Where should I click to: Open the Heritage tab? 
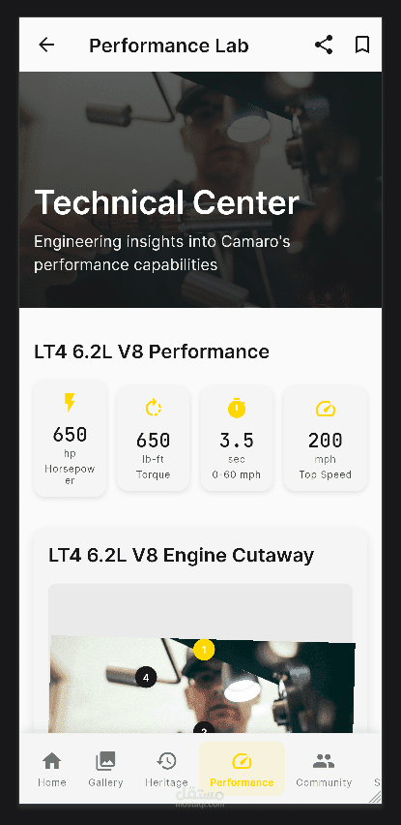click(x=166, y=769)
